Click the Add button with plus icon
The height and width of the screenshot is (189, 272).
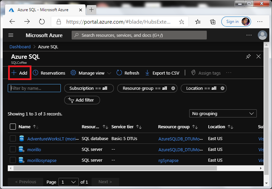(x=20, y=73)
